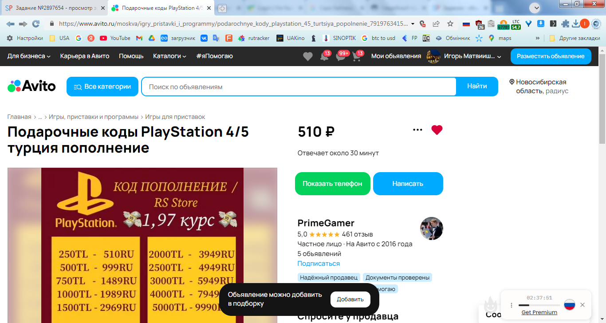Open the new tab plus button
This screenshot has height=323, width=606.
pyautogui.click(x=222, y=8)
